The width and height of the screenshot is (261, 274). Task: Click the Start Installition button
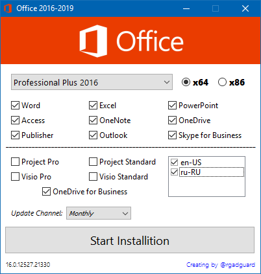[130, 240]
